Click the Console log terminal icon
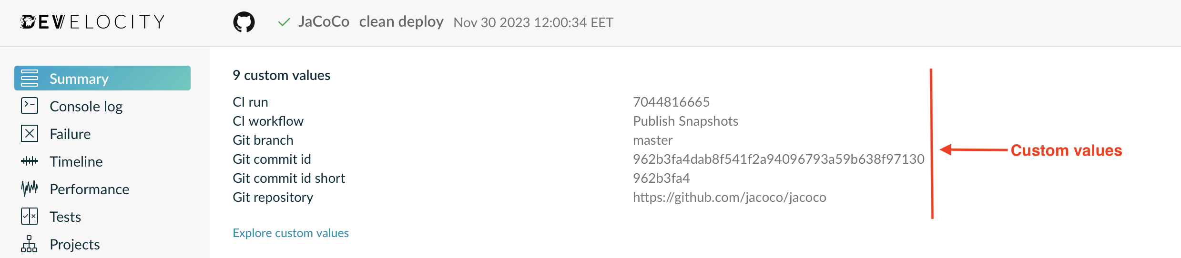1181x258 pixels. pyautogui.click(x=30, y=106)
